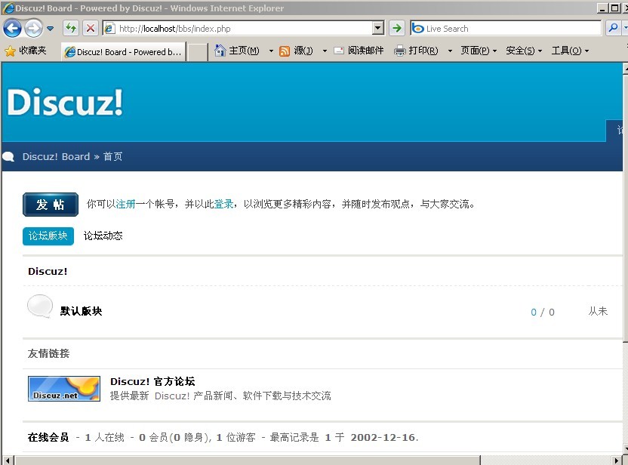Expand the Print dropdown arrow
The image size is (628, 465).
[x=450, y=51]
